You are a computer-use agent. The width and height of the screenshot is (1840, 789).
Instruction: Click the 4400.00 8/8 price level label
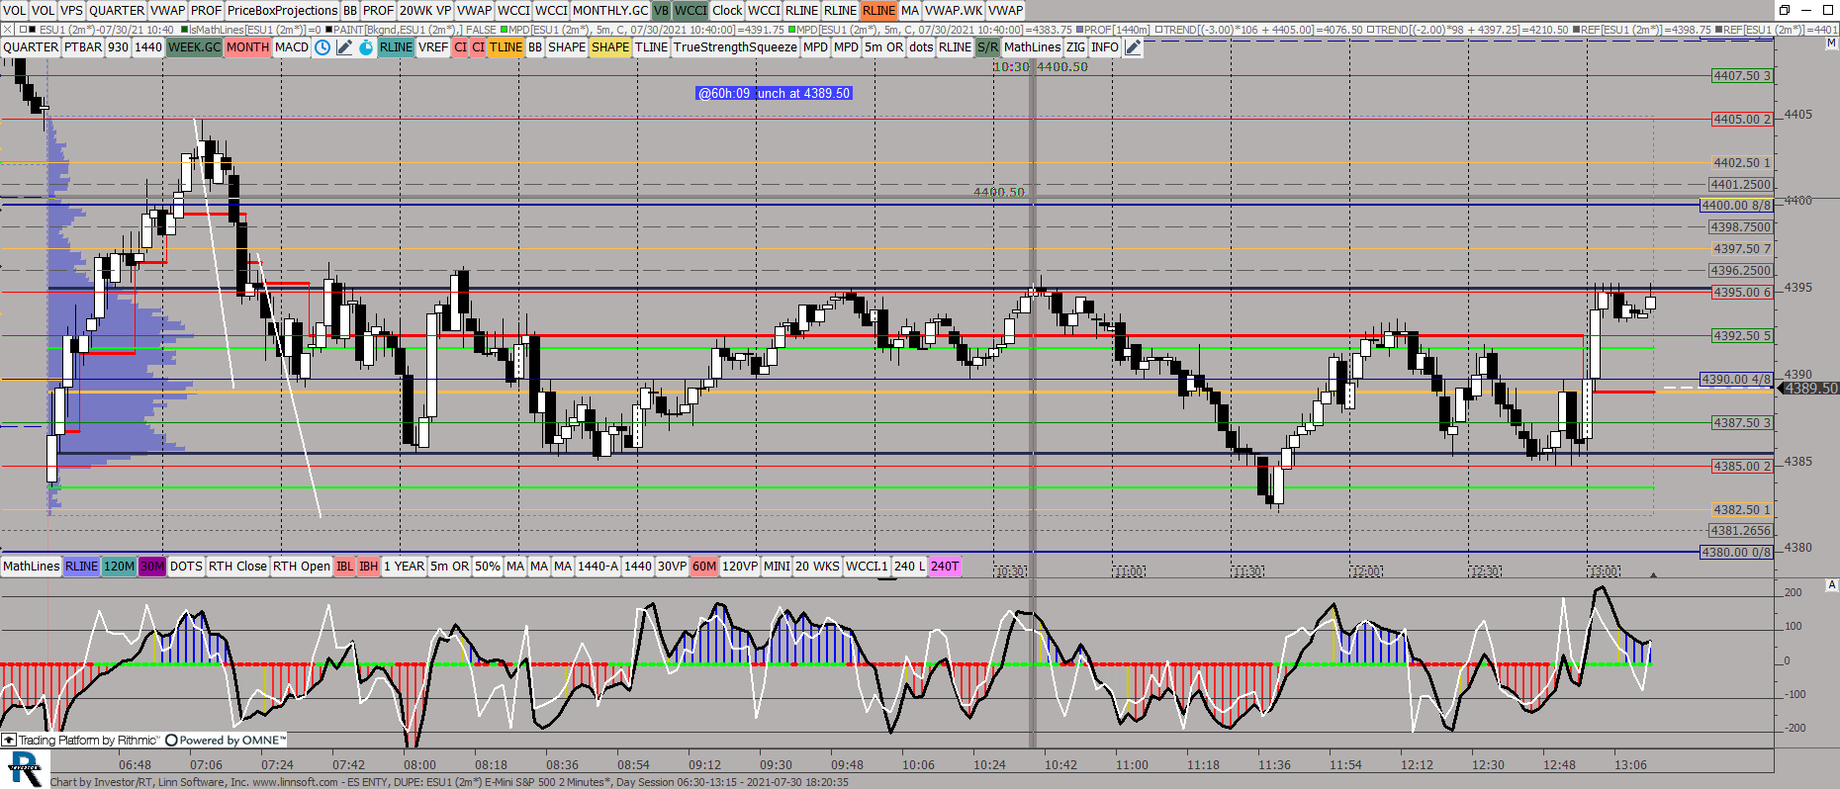[1736, 206]
